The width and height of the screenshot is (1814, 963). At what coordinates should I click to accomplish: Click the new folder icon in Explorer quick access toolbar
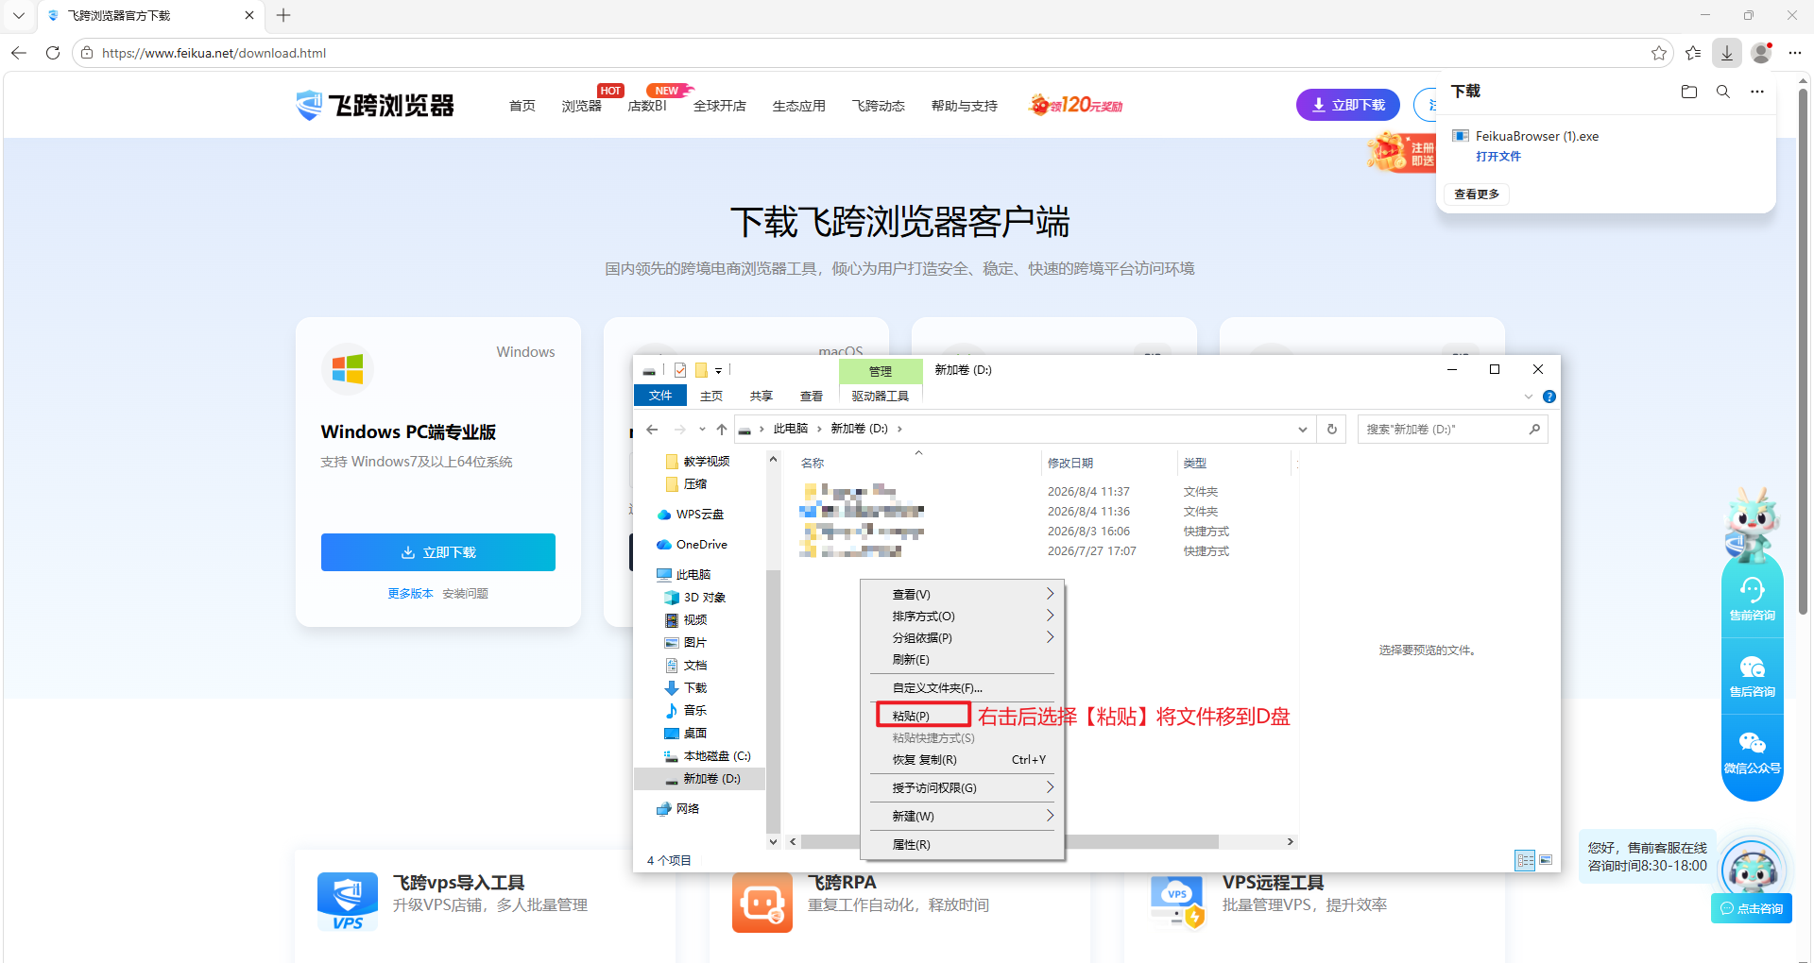[x=701, y=370]
